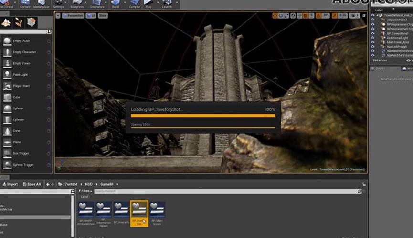413x238 pixels.
Task: Toggle grid snapping in viewport
Action: click(x=306, y=16)
